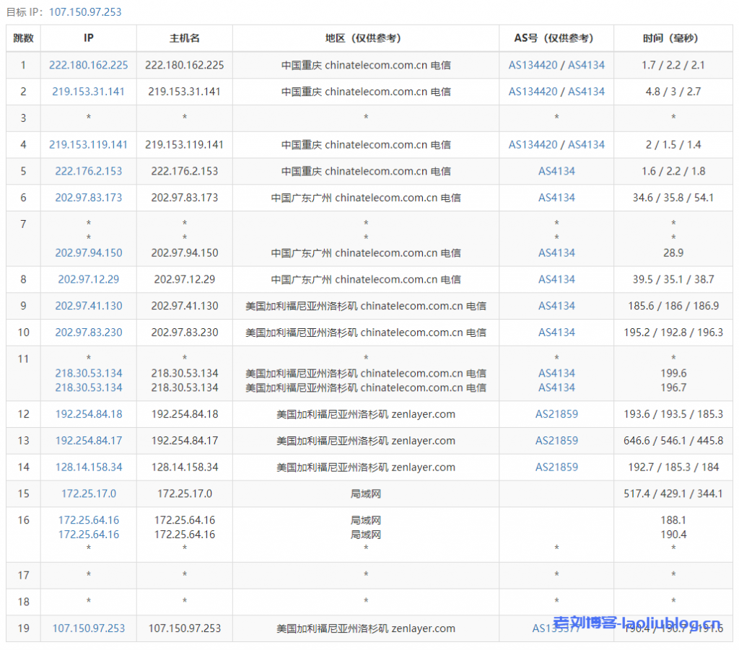The width and height of the screenshot is (739, 650).
Task: Click the 地区（仅供参考） column header
Action: pyautogui.click(x=365, y=38)
